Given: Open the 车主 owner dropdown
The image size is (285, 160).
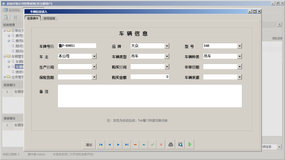Looking at the screenshot, I should click(x=94, y=56).
